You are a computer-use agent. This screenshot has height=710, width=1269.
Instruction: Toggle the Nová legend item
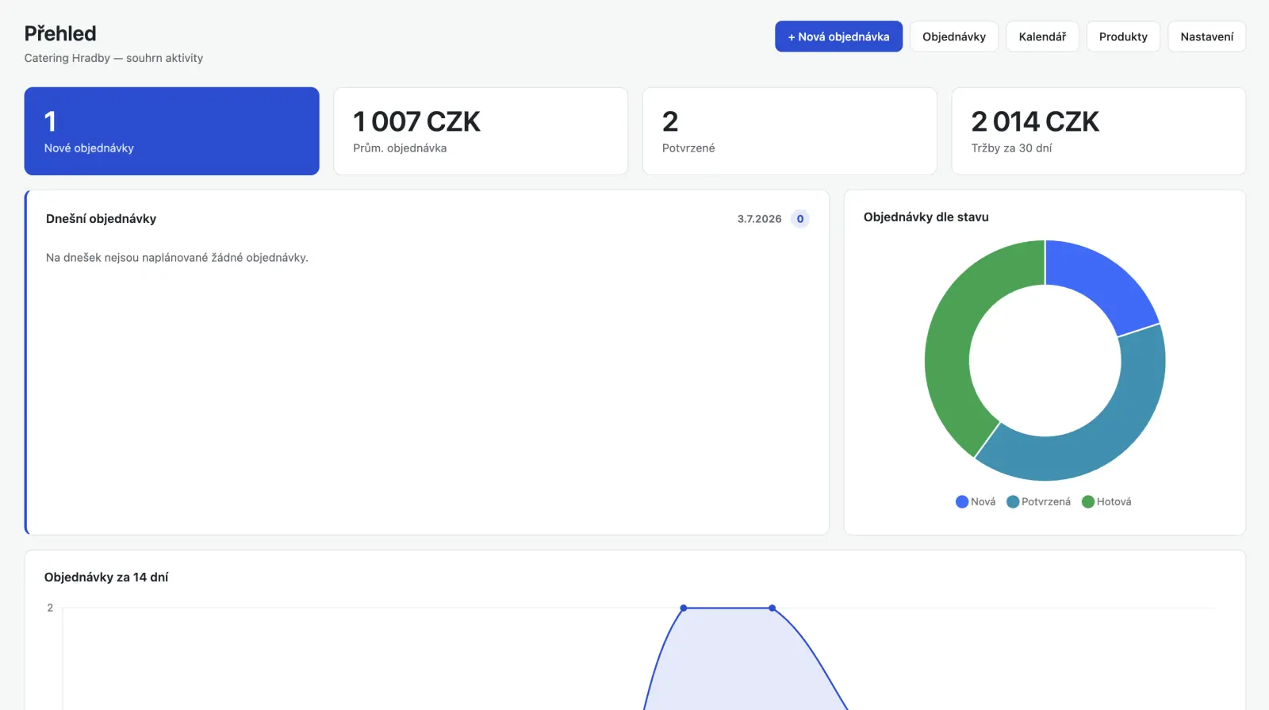[x=976, y=501]
